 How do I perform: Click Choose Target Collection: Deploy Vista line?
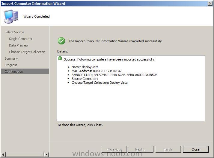[100, 83]
